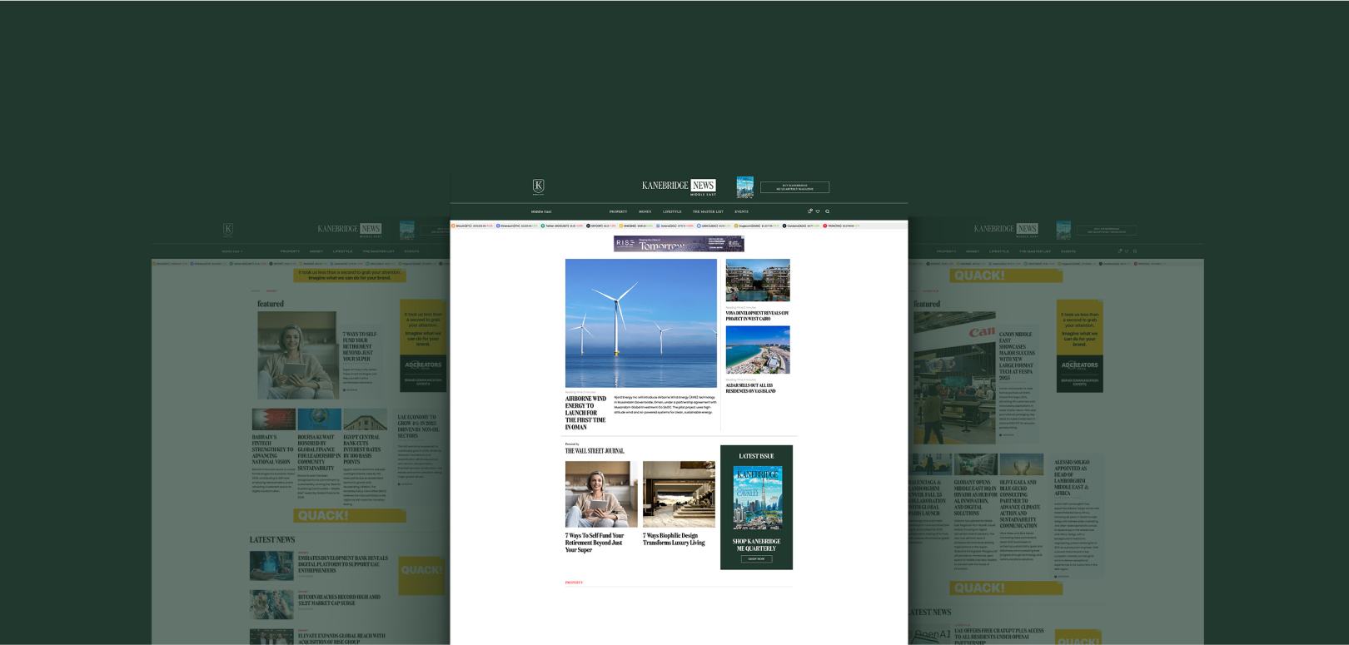This screenshot has height=645, width=1349.
Task: Open Aldar Sells Out Yas Island article
Action: tap(750, 389)
